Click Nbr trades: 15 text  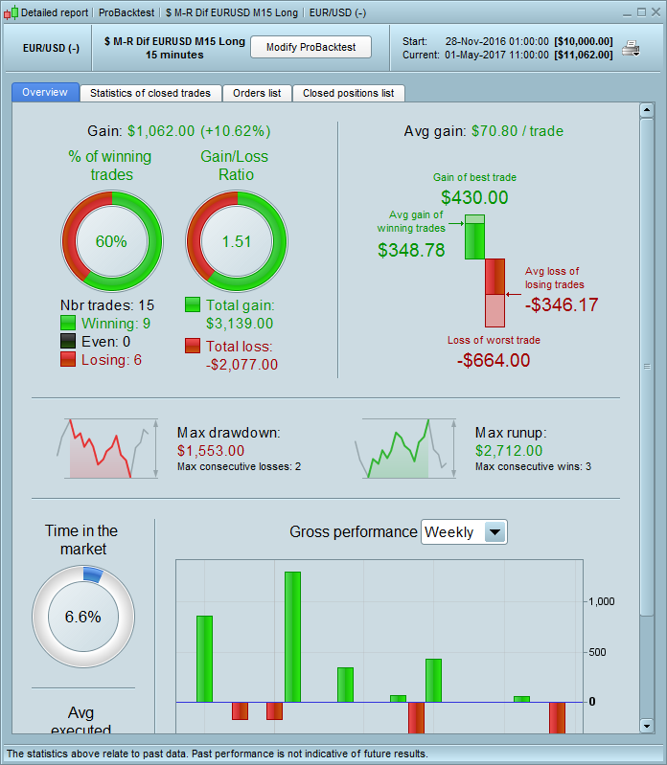click(x=107, y=304)
